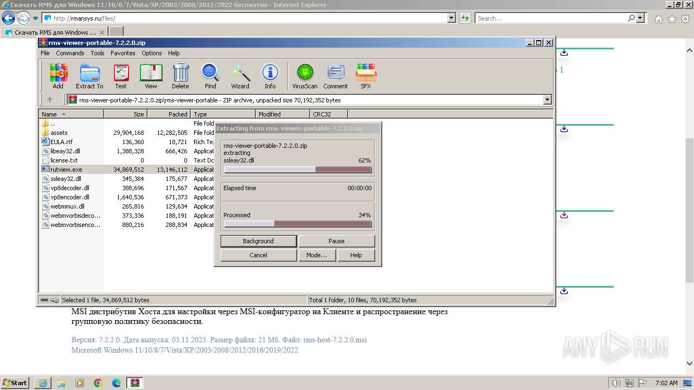Screen dimensions: 694x390
Task: Sort by the Name column header
Action: (x=71, y=114)
